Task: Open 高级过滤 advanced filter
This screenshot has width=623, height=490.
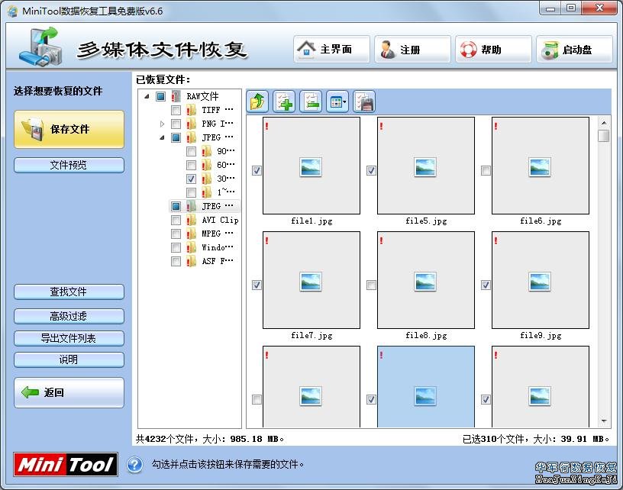Action: pos(69,316)
